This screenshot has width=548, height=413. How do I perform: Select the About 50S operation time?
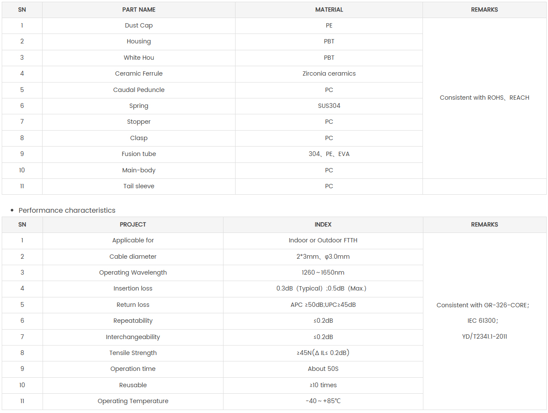[x=323, y=369]
